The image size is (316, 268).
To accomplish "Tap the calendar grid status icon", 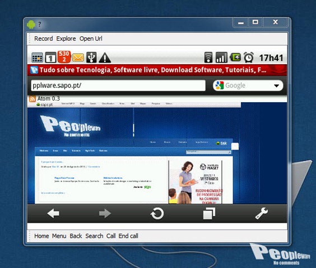I will 38,58.
